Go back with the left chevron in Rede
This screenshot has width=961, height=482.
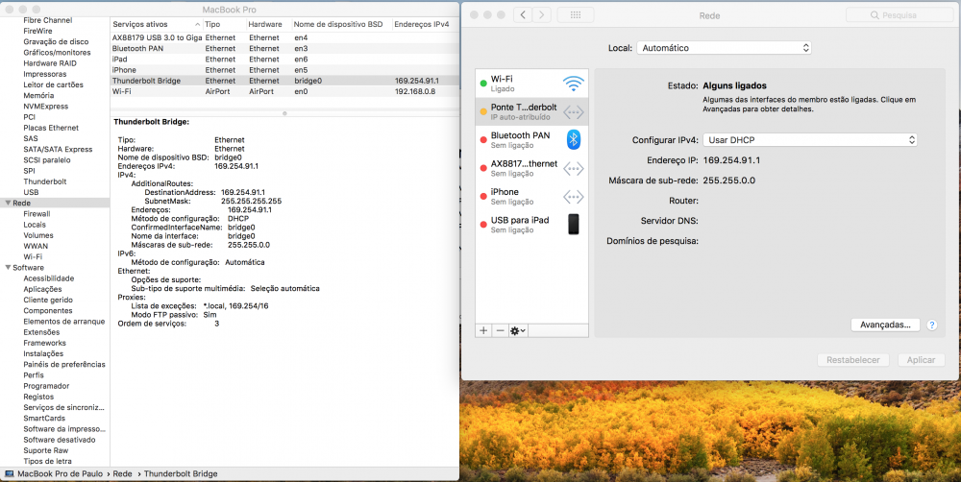pos(522,14)
